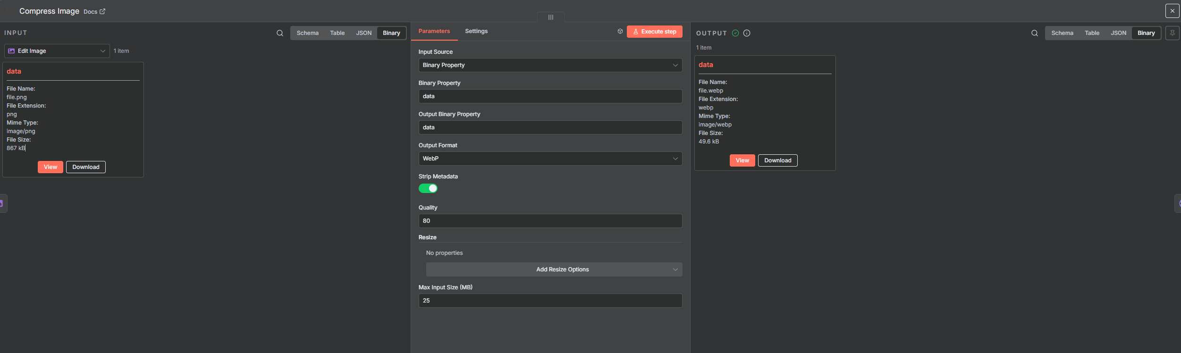Click the drag handle at top center
Viewport: 1181px width, 353px height.
pyautogui.click(x=551, y=17)
